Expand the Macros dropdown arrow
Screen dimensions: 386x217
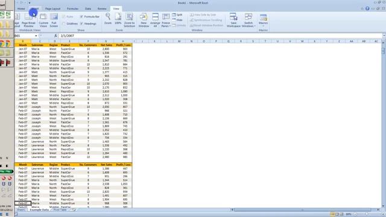pyautogui.click(x=263, y=26)
